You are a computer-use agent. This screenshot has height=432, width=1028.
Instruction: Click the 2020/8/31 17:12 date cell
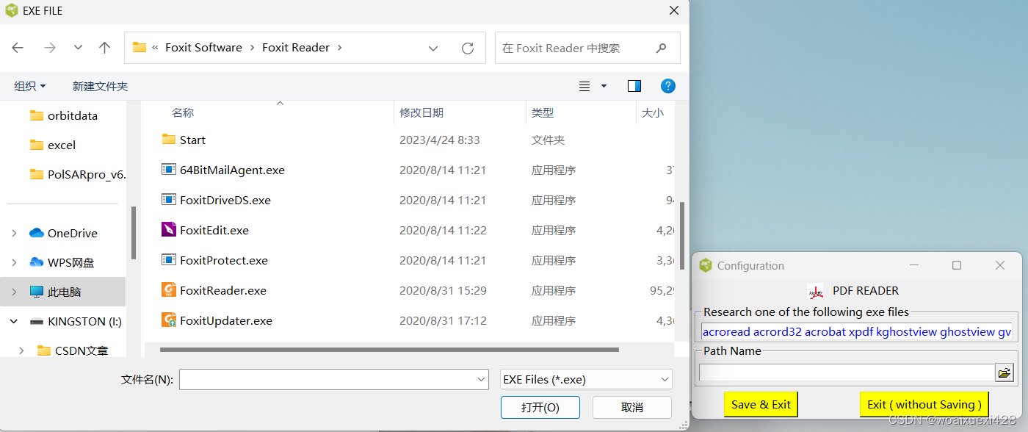(443, 320)
